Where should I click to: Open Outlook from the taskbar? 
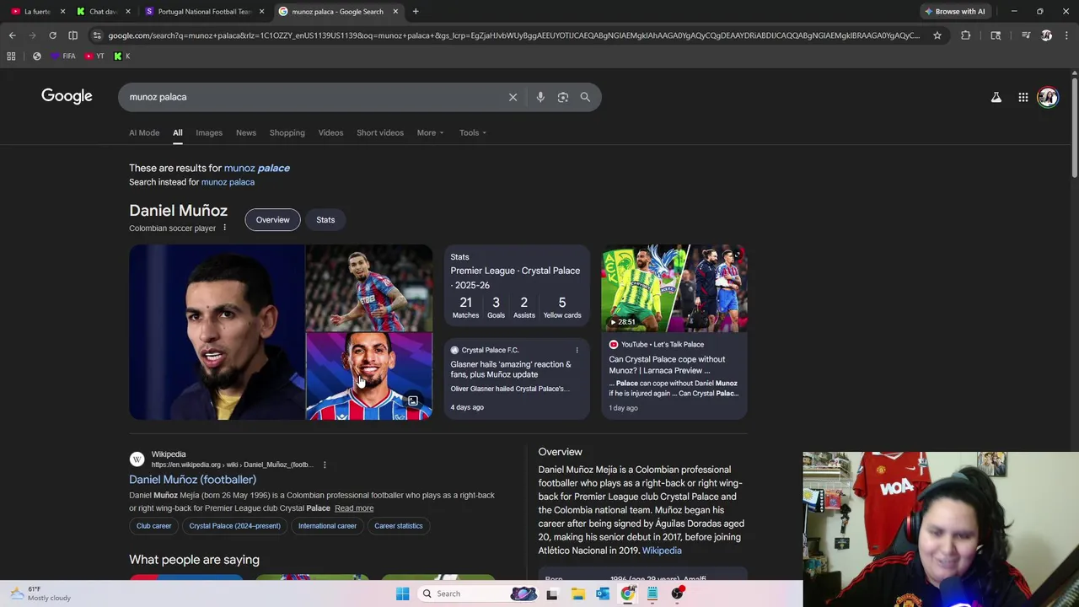click(603, 594)
